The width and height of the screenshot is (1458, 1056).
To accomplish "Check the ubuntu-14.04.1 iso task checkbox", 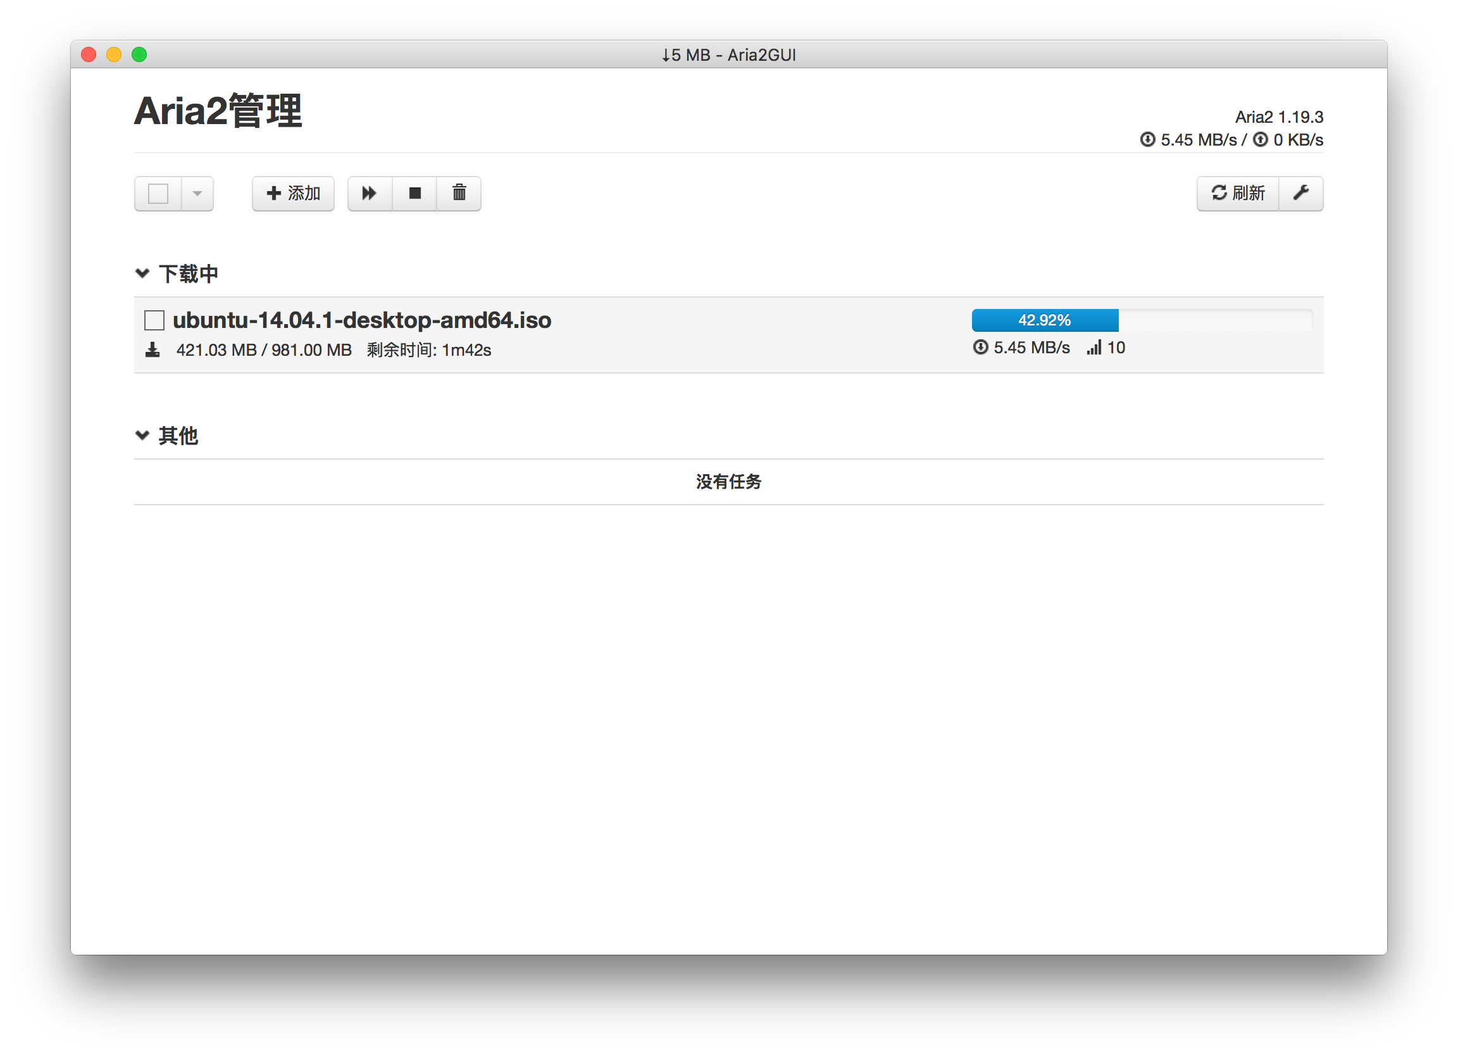I will (x=154, y=320).
